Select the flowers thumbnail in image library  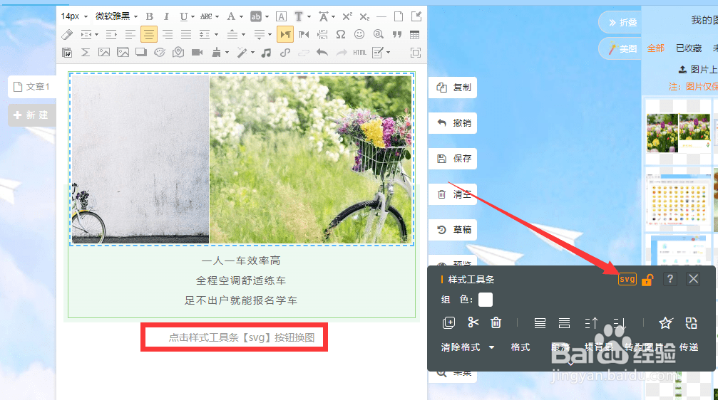click(678, 133)
